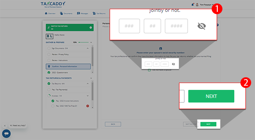The image size is (255, 140).
Task: Click the red alert icon beside 1040 Tax Prep Q1
Action: [88, 106]
